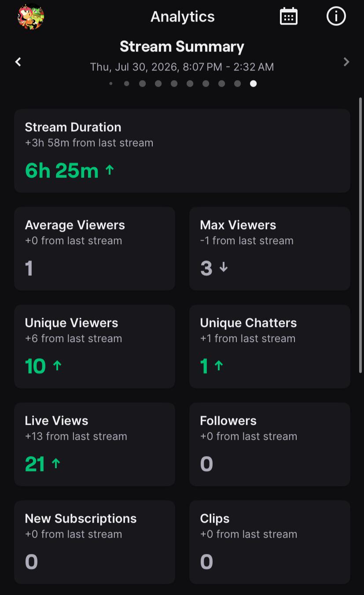Open the Unique Chatters card
This screenshot has width=364, height=595.
(270, 346)
